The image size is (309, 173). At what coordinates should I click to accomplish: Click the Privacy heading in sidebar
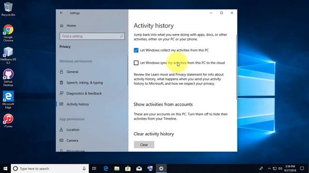(65, 47)
